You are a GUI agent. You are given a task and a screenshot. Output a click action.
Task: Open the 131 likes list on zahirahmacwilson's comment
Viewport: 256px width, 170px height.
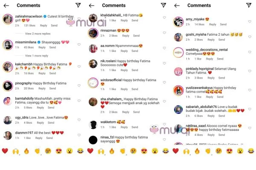29,25
